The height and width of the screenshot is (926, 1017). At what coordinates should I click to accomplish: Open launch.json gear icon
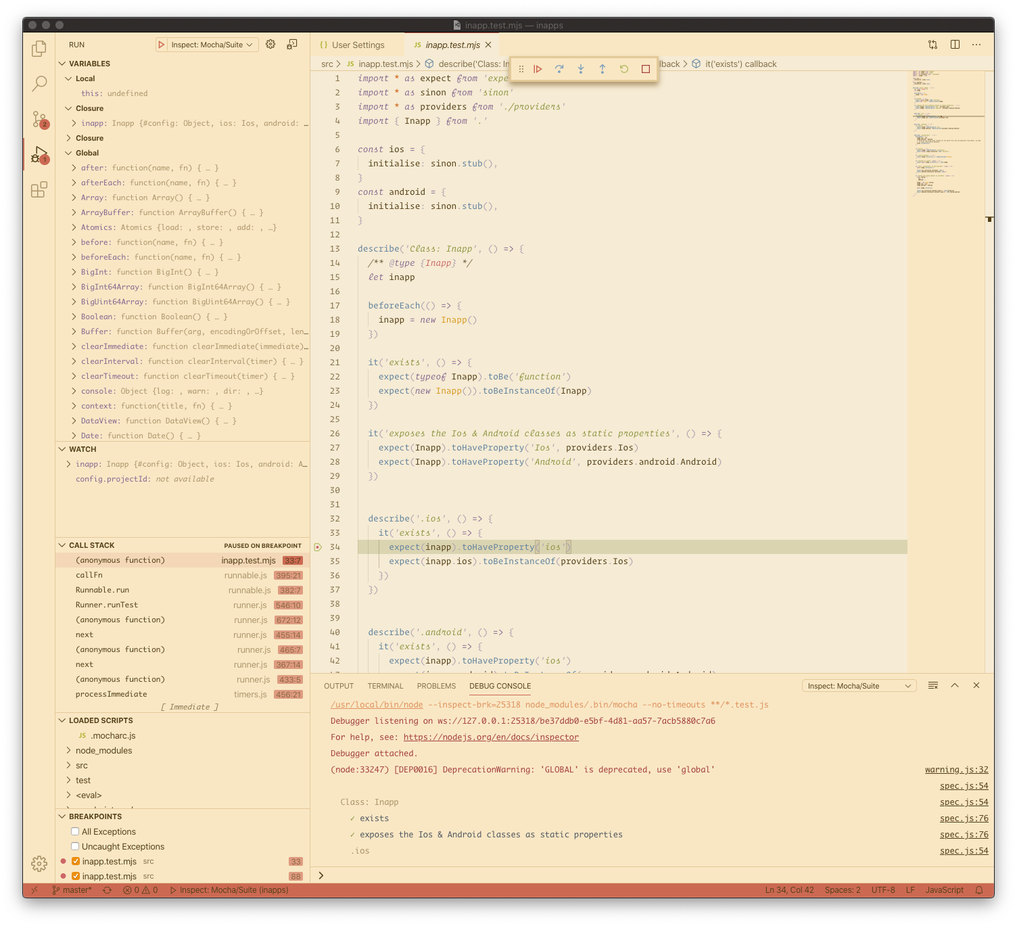(270, 44)
